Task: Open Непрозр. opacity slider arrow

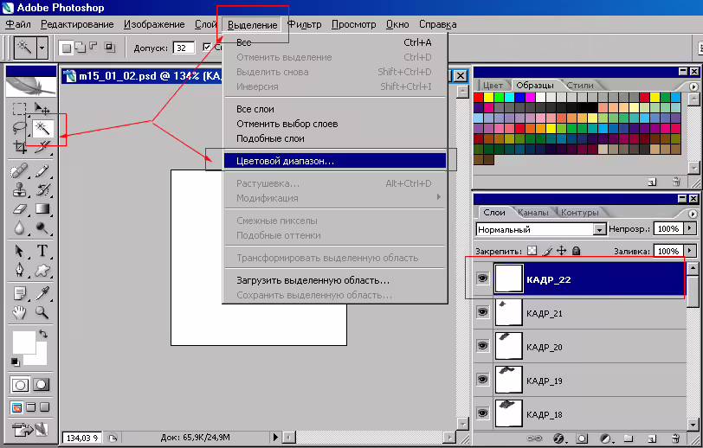Action: (690, 229)
